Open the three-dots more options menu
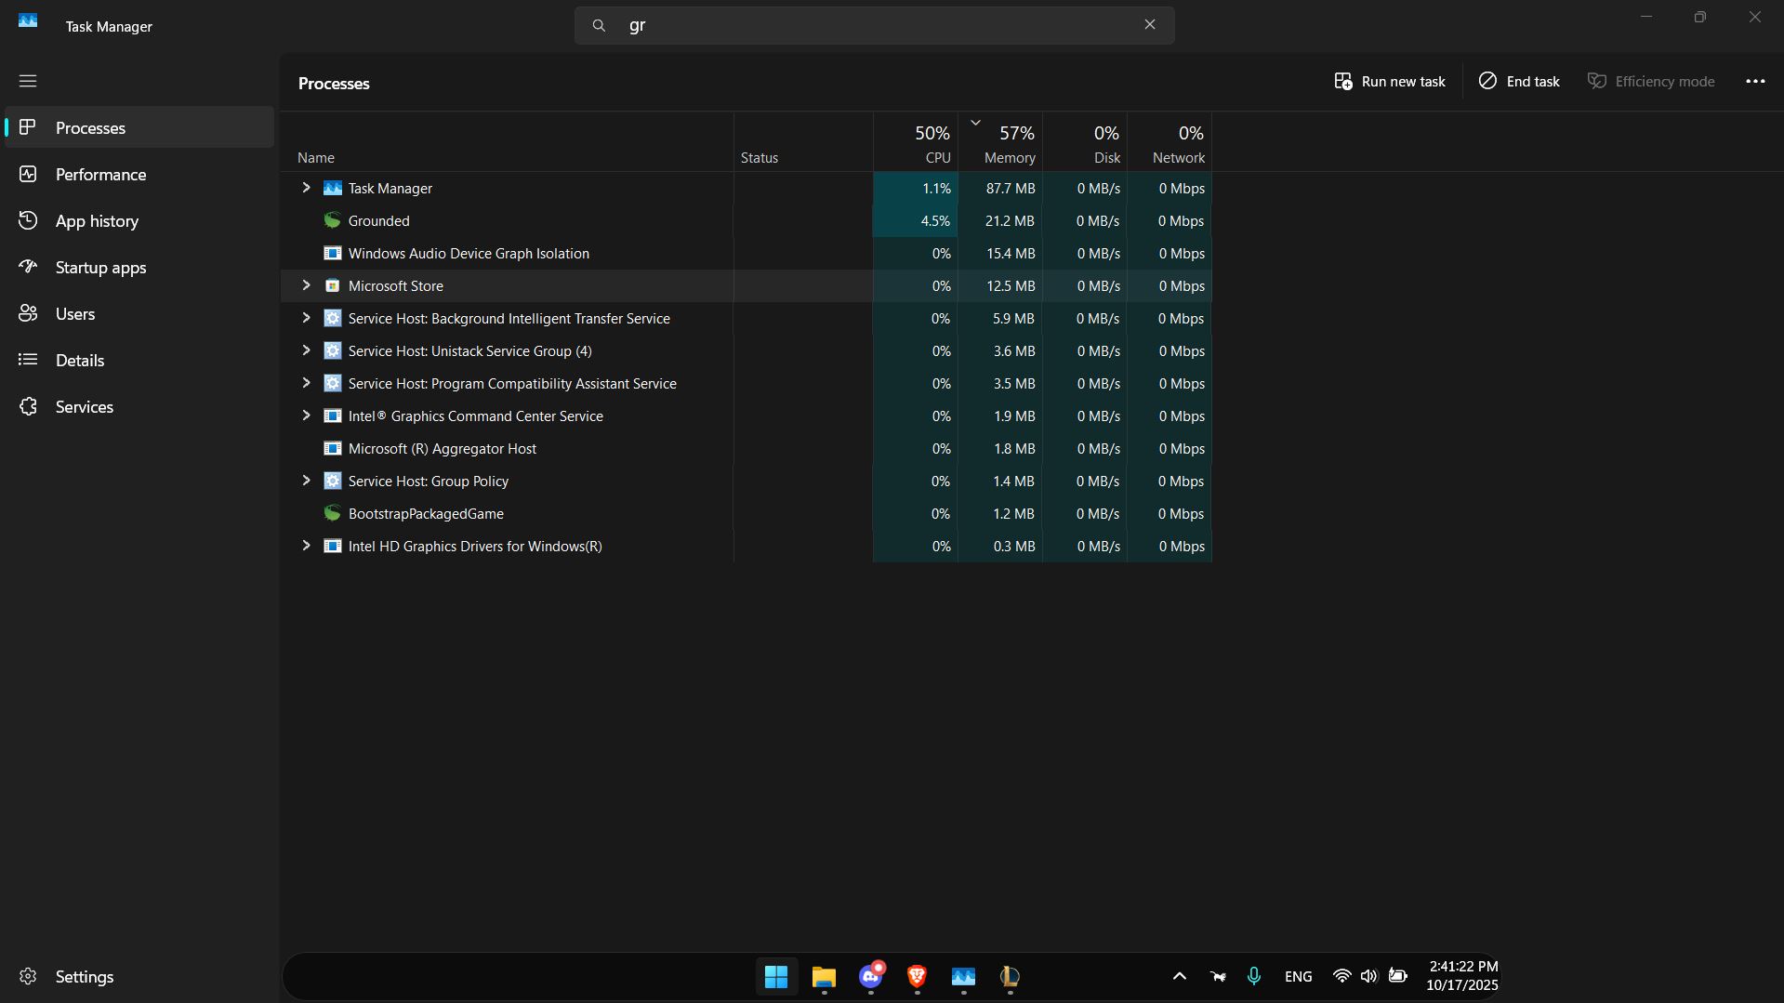1784x1003 pixels. click(x=1754, y=82)
